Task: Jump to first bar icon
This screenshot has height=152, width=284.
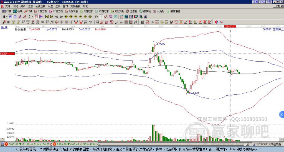Action: [x=47, y=17]
